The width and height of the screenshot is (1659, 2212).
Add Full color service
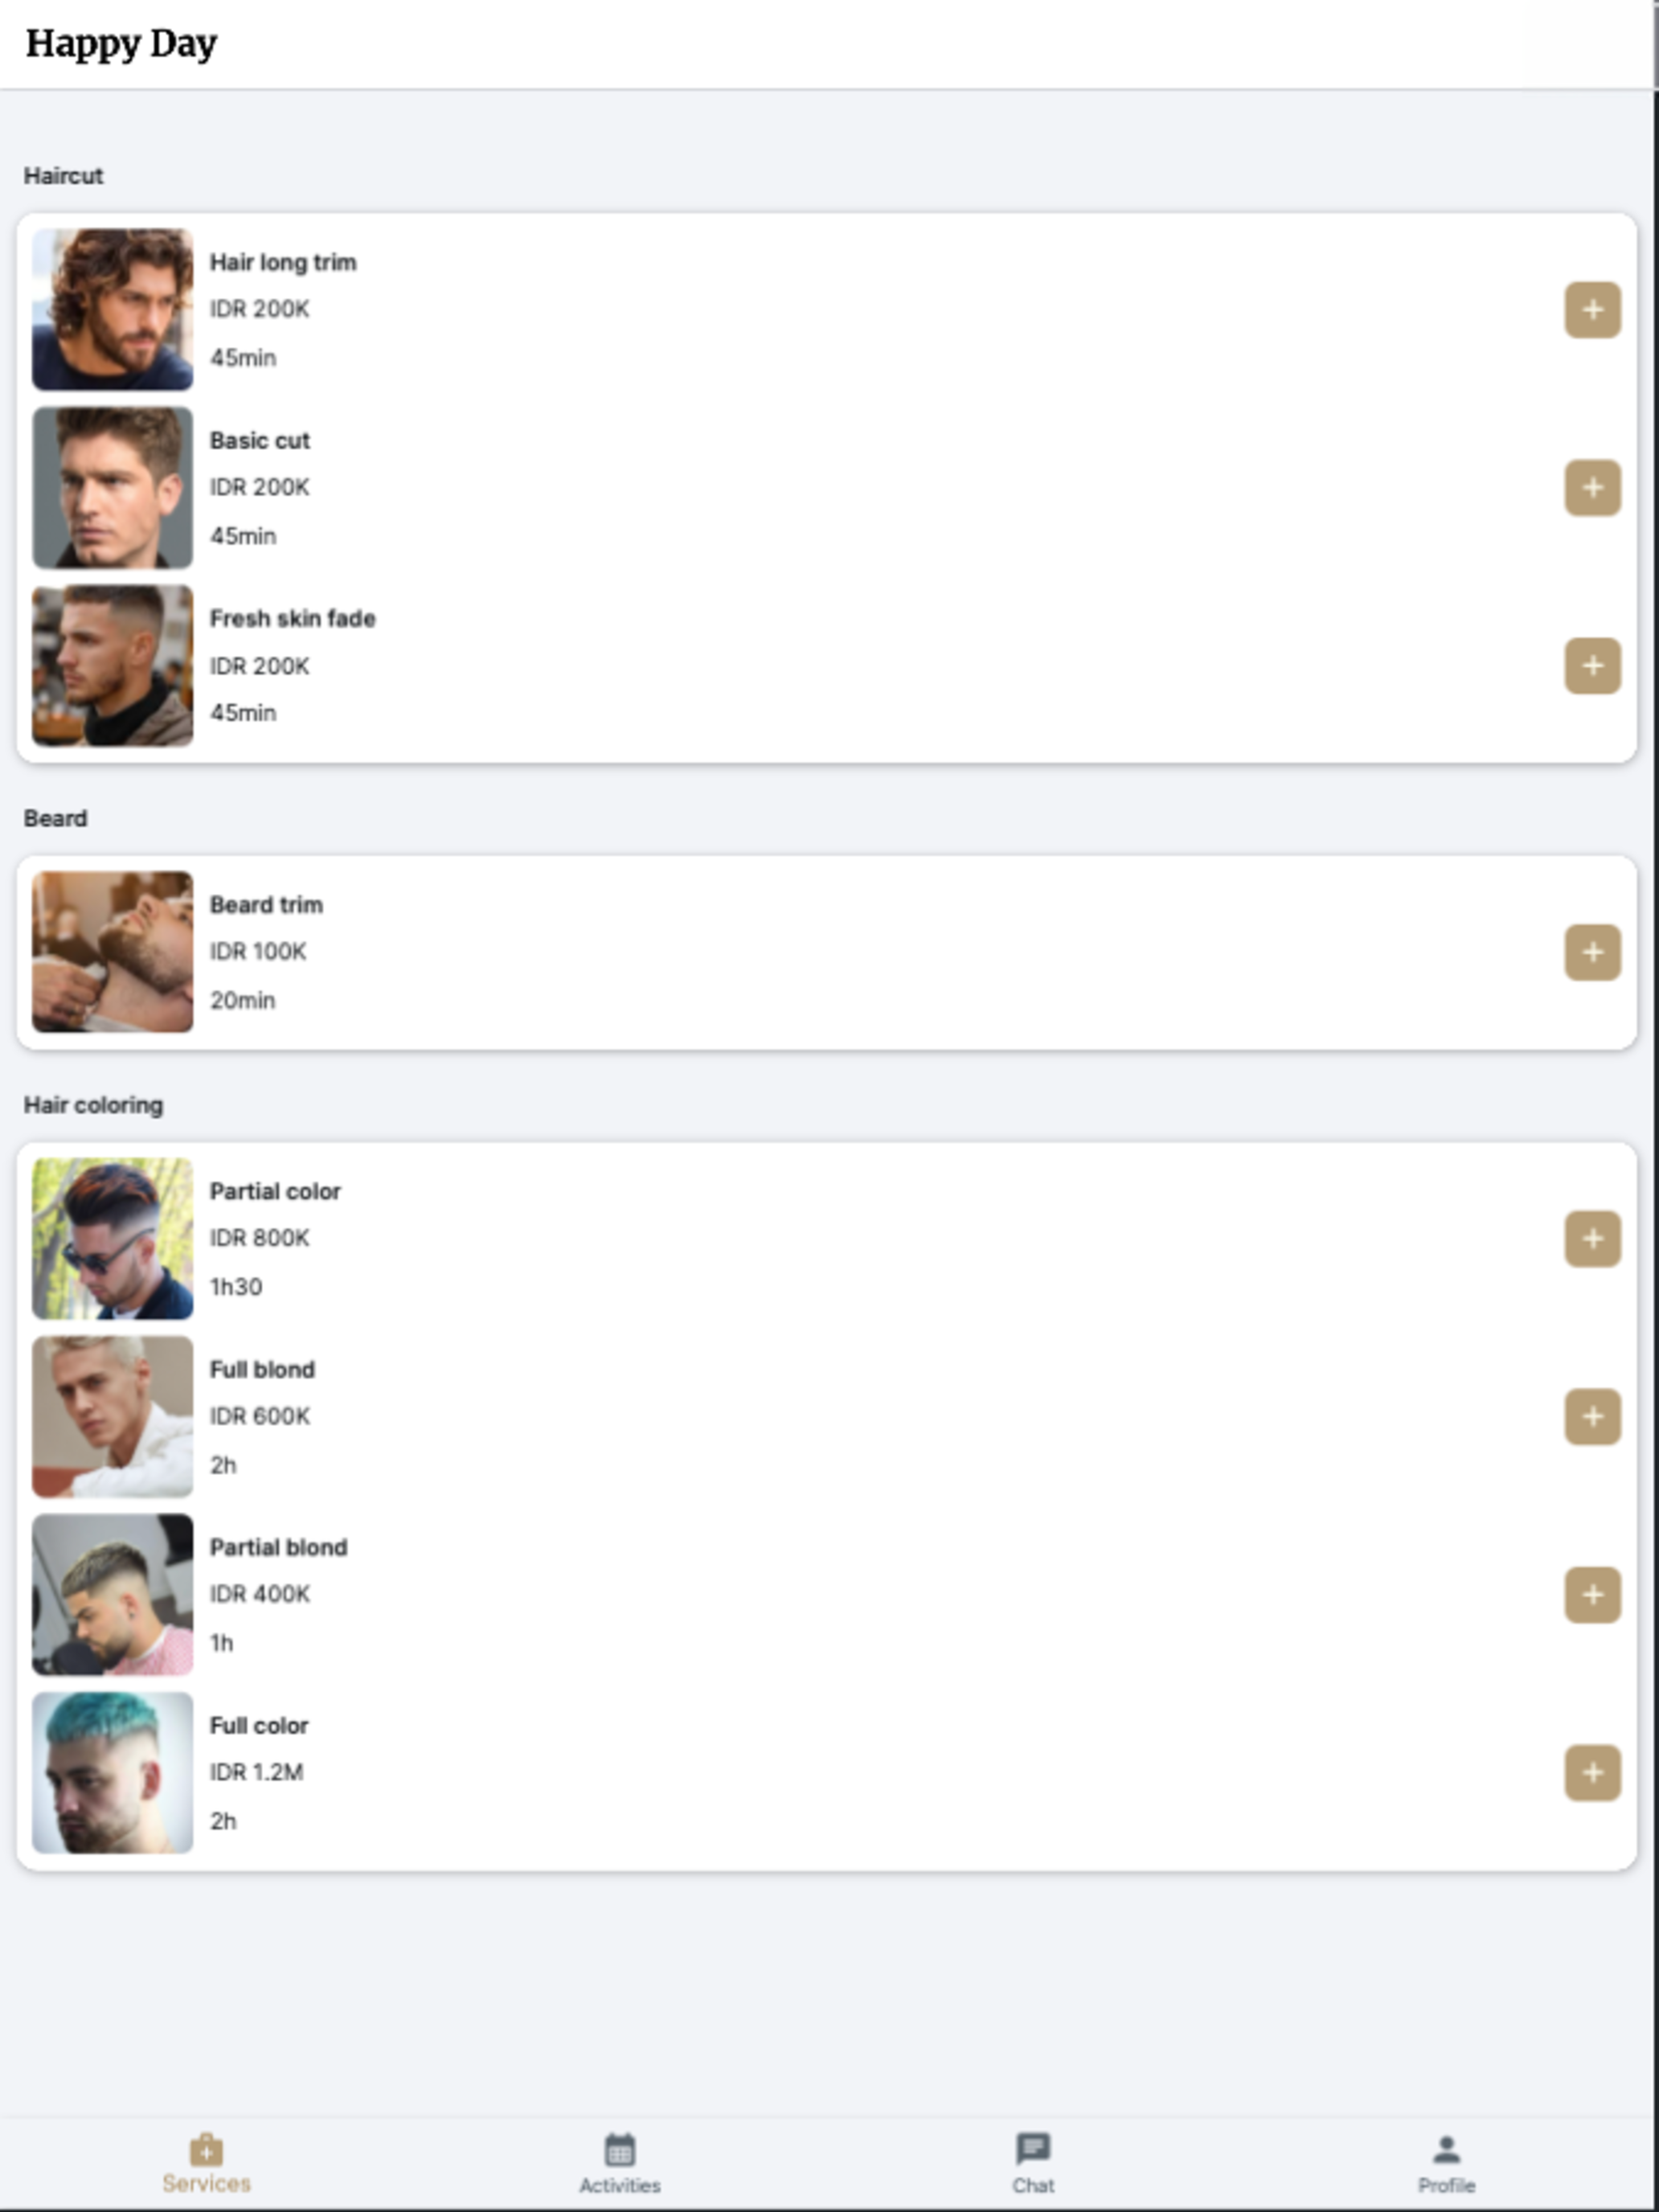coord(1592,1773)
